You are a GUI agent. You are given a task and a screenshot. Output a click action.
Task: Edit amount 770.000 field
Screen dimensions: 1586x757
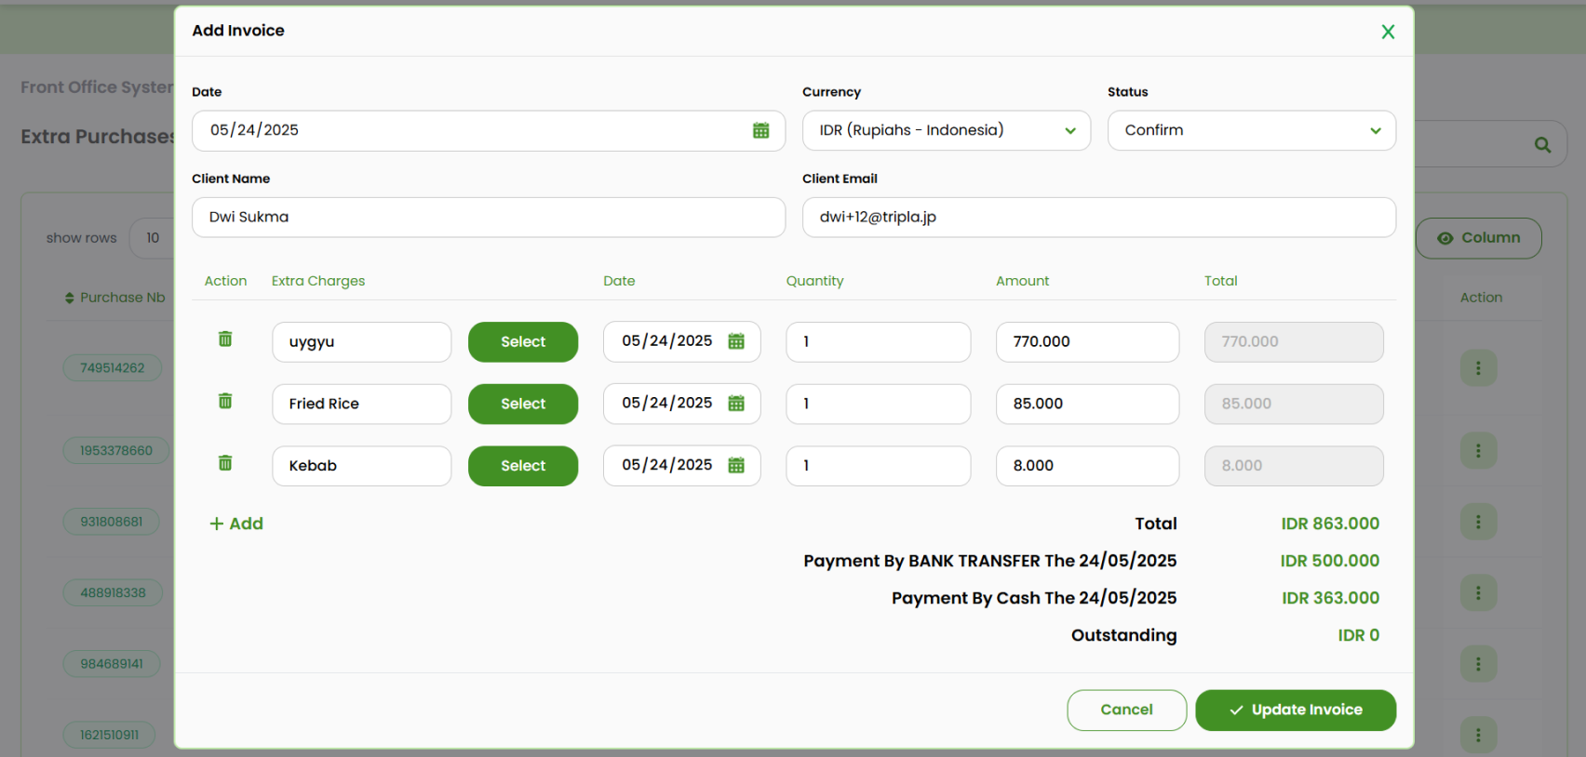coord(1087,341)
